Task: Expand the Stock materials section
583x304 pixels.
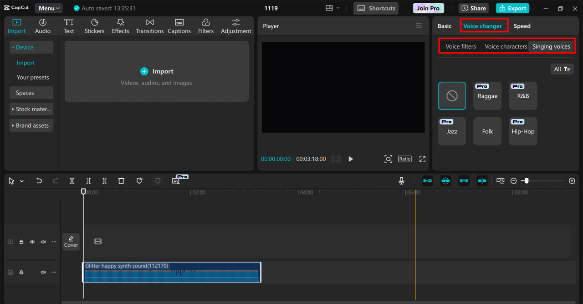Action: pyautogui.click(x=31, y=109)
